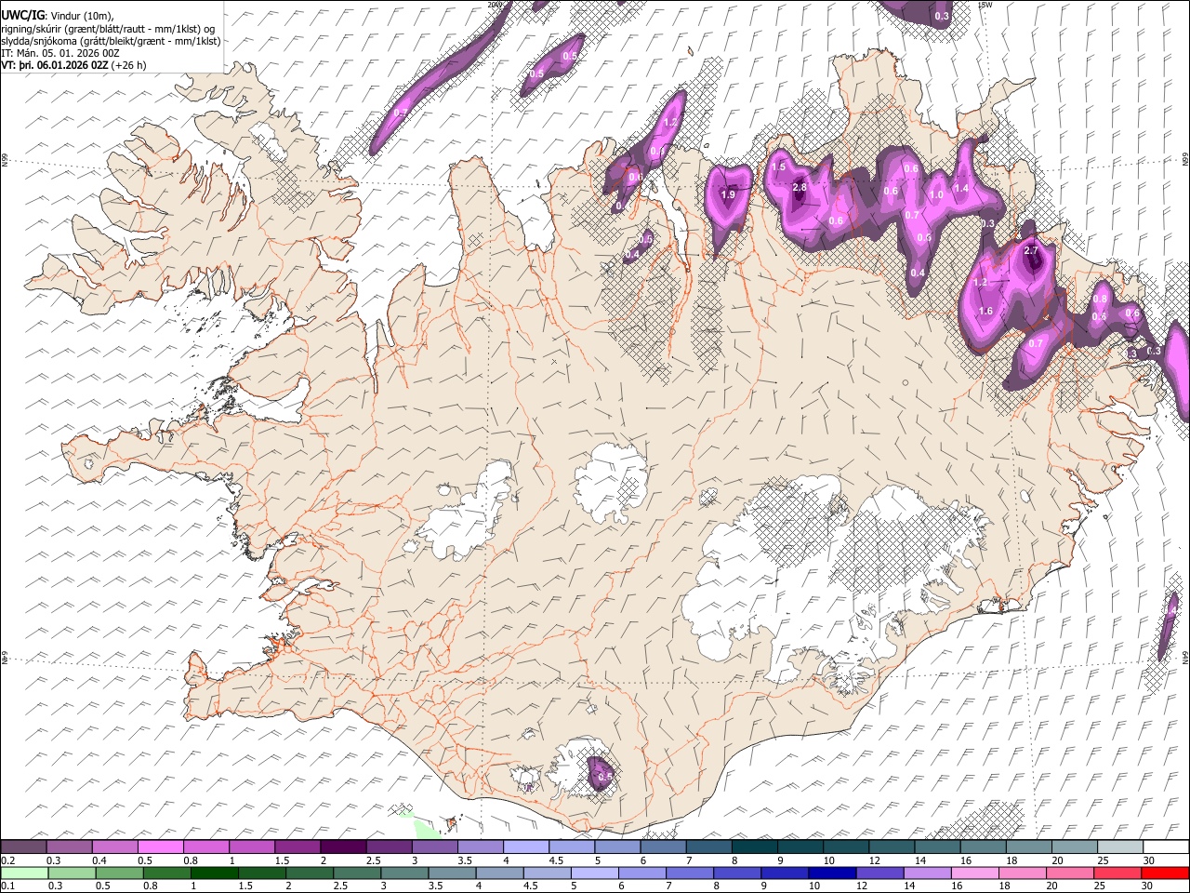The image size is (1190, 893).
Task: Click the red 25 swatch in lower legend row
Action: 1116,873
